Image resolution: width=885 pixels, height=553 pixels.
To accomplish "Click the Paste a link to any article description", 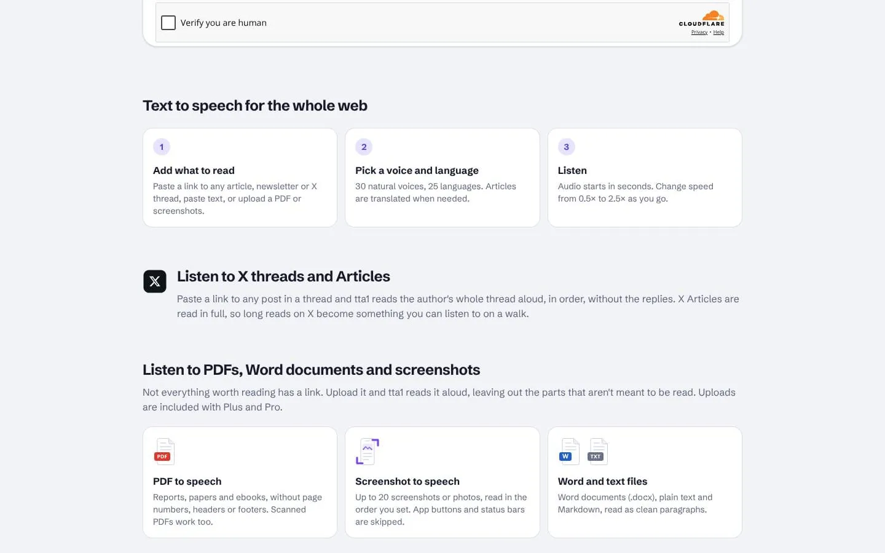I will (x=235, y=198).
